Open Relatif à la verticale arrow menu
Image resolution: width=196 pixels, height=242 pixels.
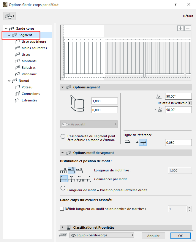pyautogui.click(x=190, y=103)
